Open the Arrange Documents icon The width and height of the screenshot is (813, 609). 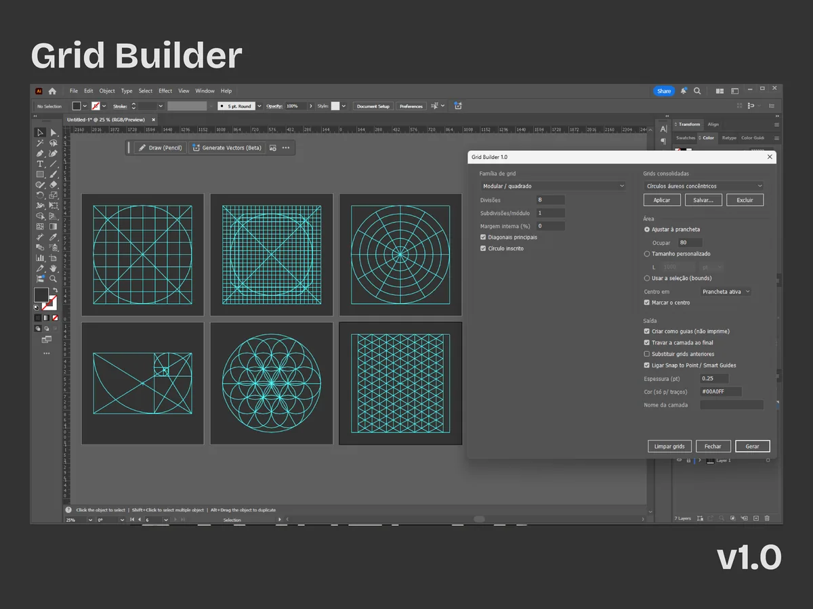point(720,91)
